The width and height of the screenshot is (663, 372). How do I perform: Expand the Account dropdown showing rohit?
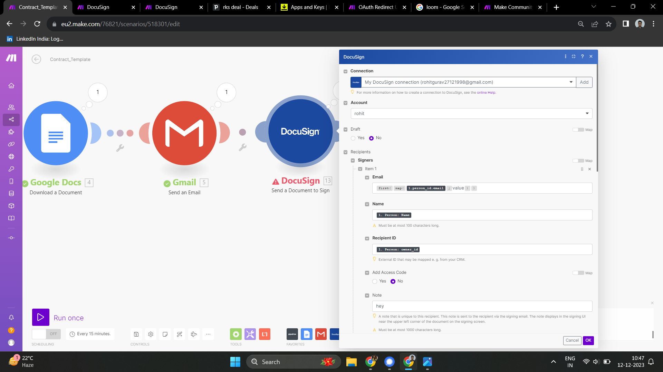click(x=471, y=114)
